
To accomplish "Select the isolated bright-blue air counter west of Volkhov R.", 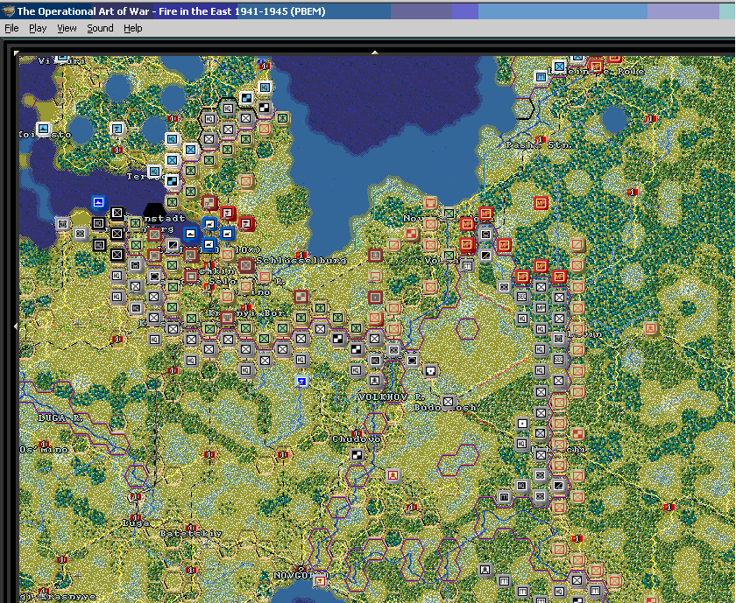I will 301,382.
